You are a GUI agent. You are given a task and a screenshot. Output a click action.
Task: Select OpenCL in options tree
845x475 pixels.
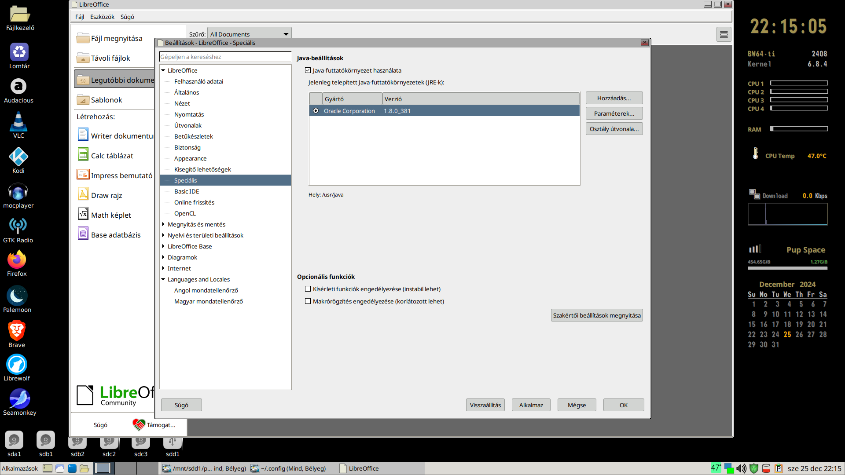point(185,213)
